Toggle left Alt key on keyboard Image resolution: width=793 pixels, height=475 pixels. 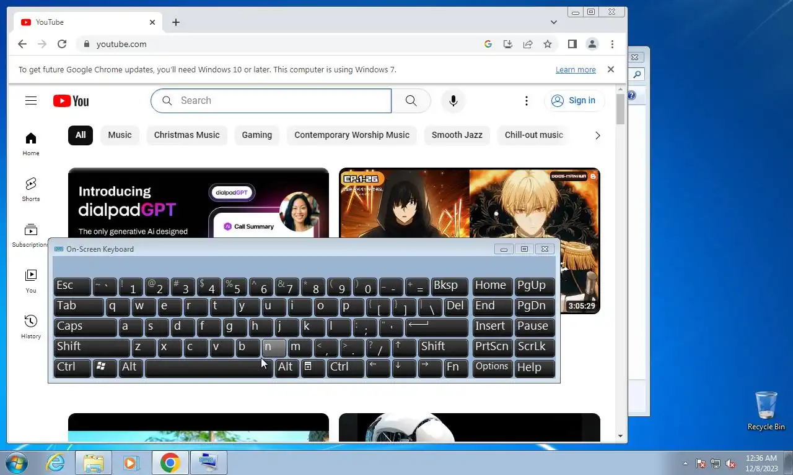(130, 367)
